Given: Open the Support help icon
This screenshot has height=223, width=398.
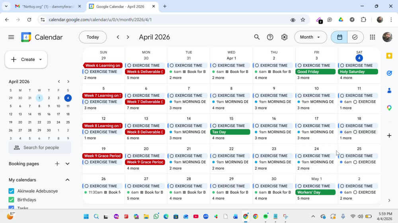Looking at the screenshot, I should pos(270,37).
